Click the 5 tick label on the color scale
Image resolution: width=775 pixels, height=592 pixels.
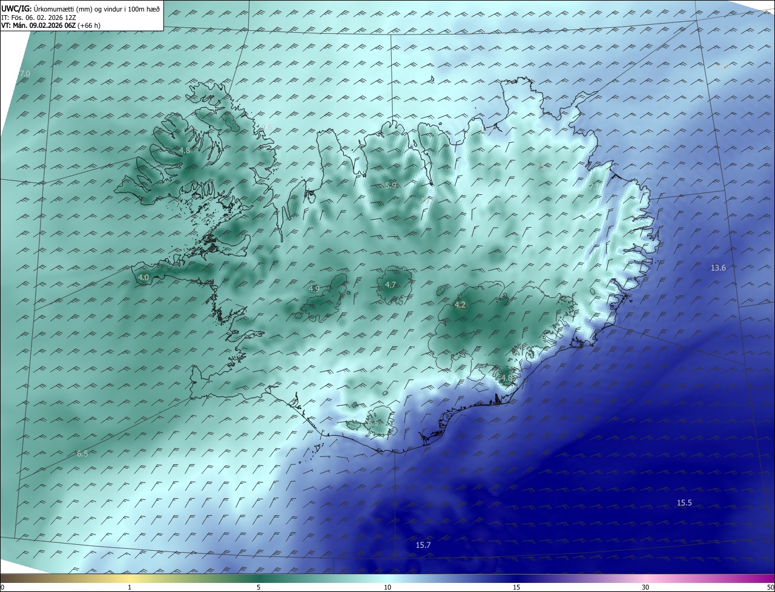259,588
